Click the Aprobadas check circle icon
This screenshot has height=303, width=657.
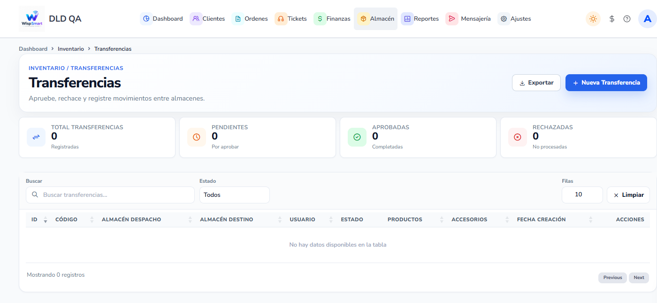[357, 137]
